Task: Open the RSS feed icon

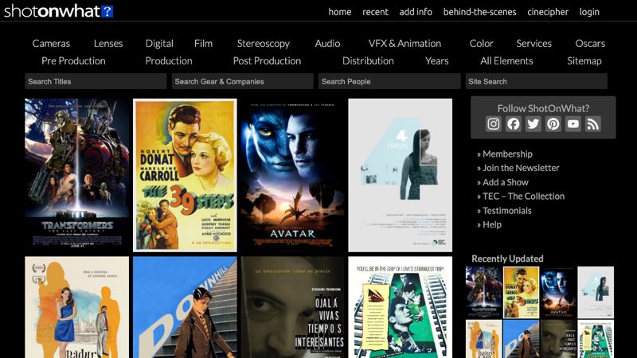Action: click(x=592, y=124)
